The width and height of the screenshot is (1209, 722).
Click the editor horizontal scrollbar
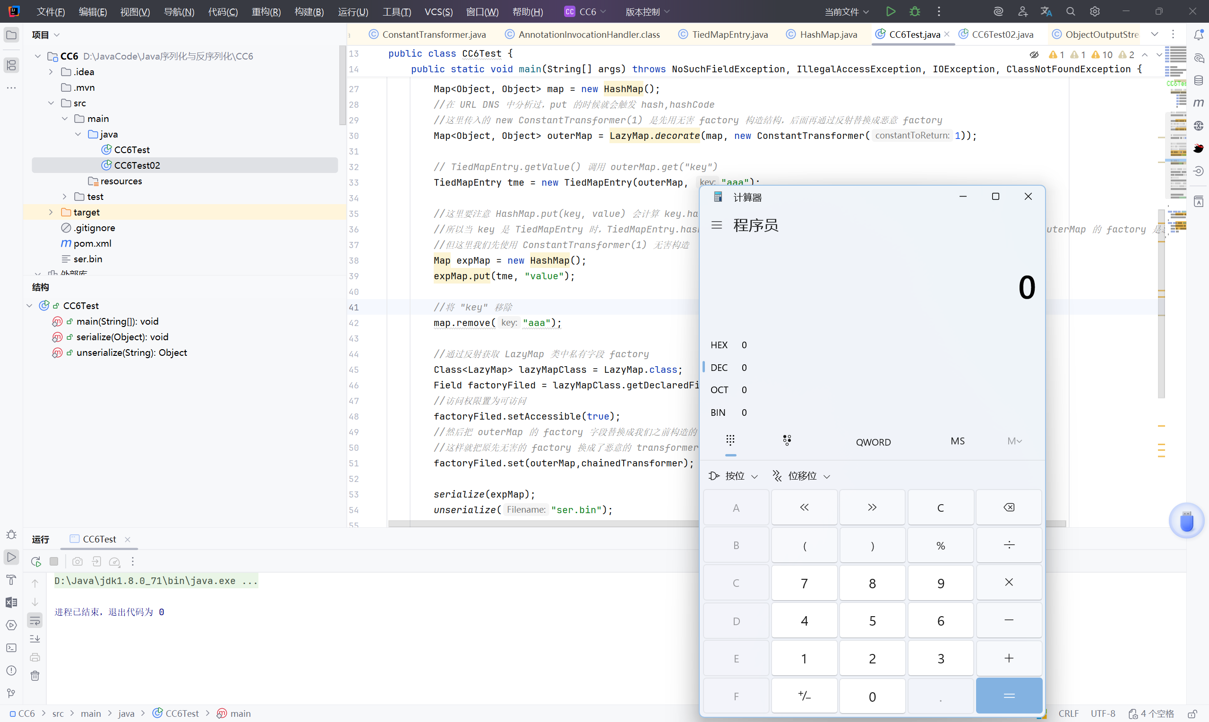(x=535, y=524)
